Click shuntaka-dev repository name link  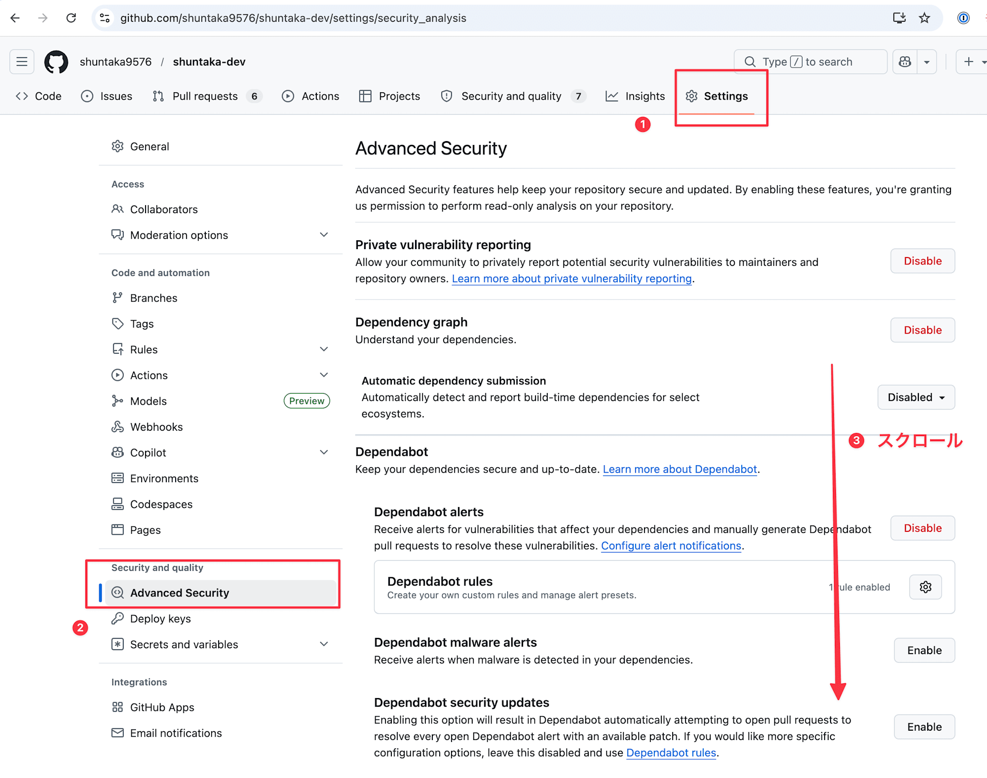coord(209,62)
